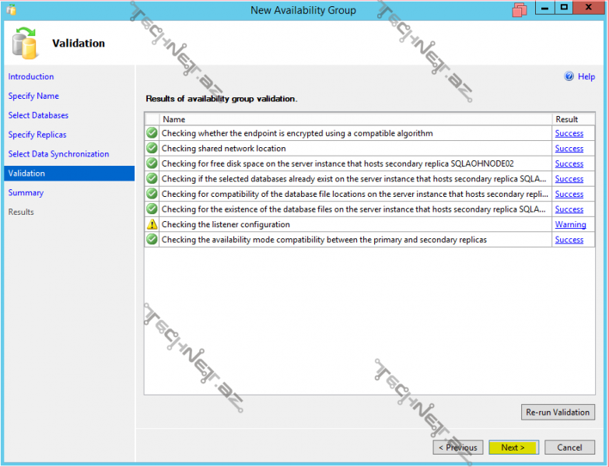The image size is (609, 467).
Task: Open Success link for shared network location
Action: click(569, 149)
